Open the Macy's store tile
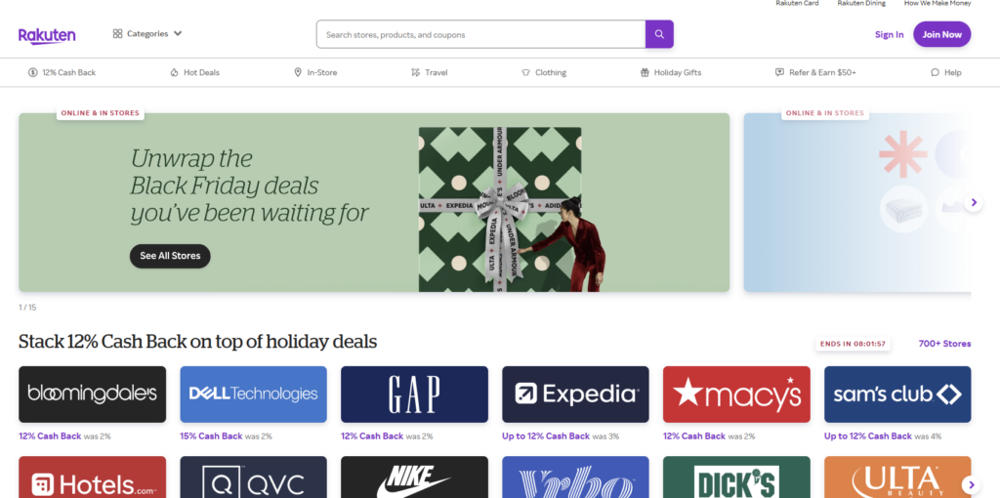The image size is (1000, 498). click(x=735, y=394)
